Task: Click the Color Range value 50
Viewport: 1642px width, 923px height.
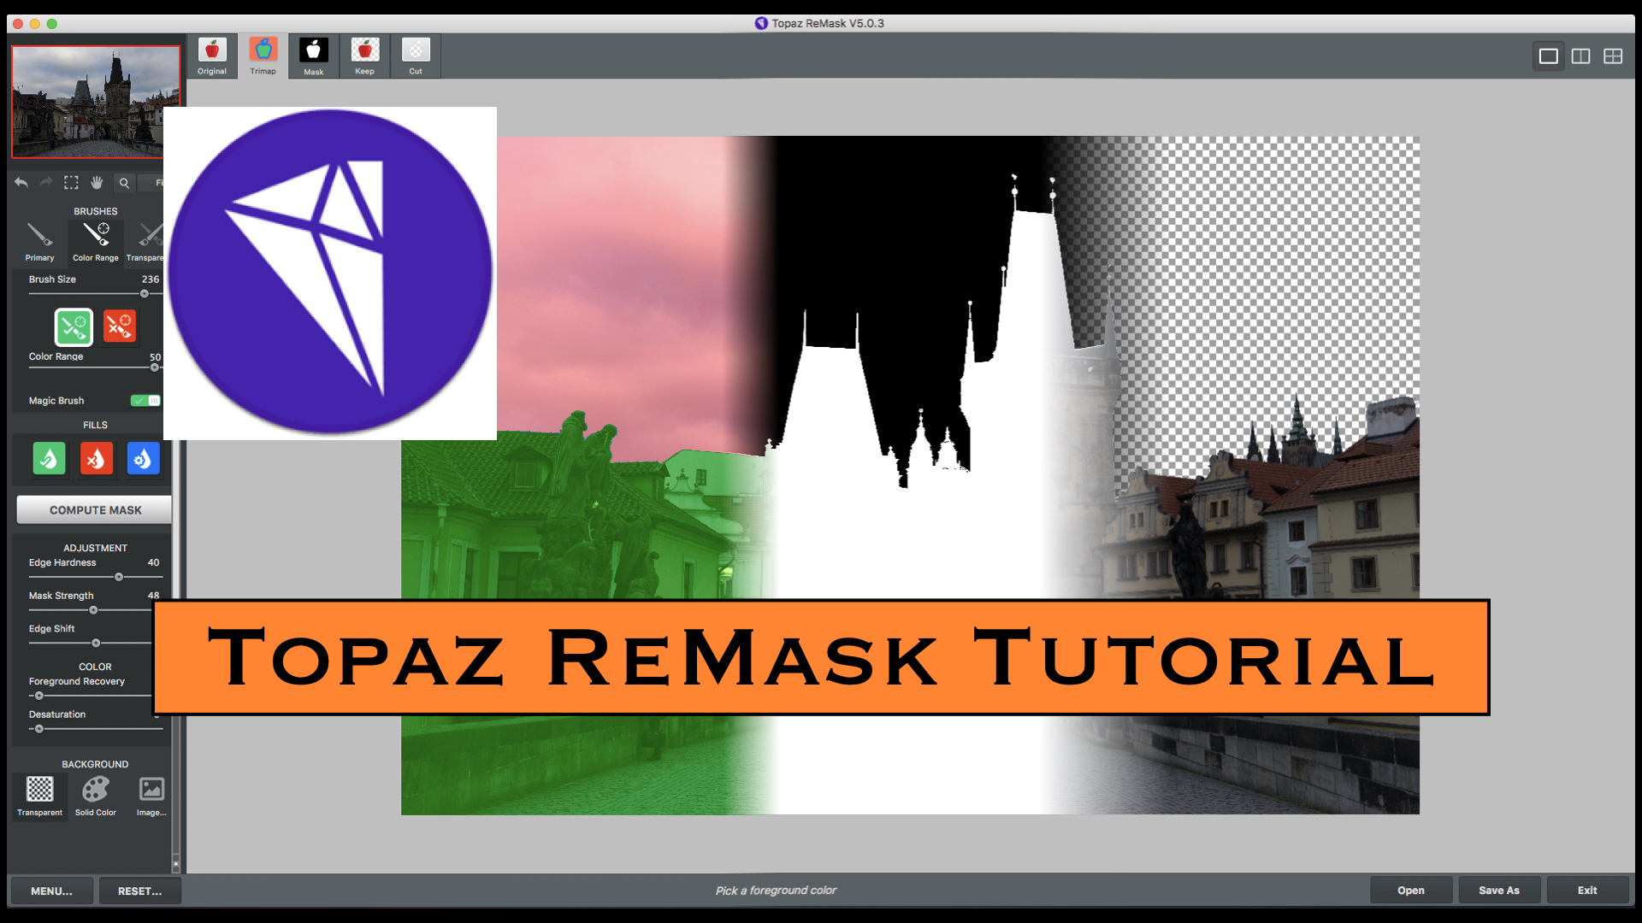Action: point(155,357)
